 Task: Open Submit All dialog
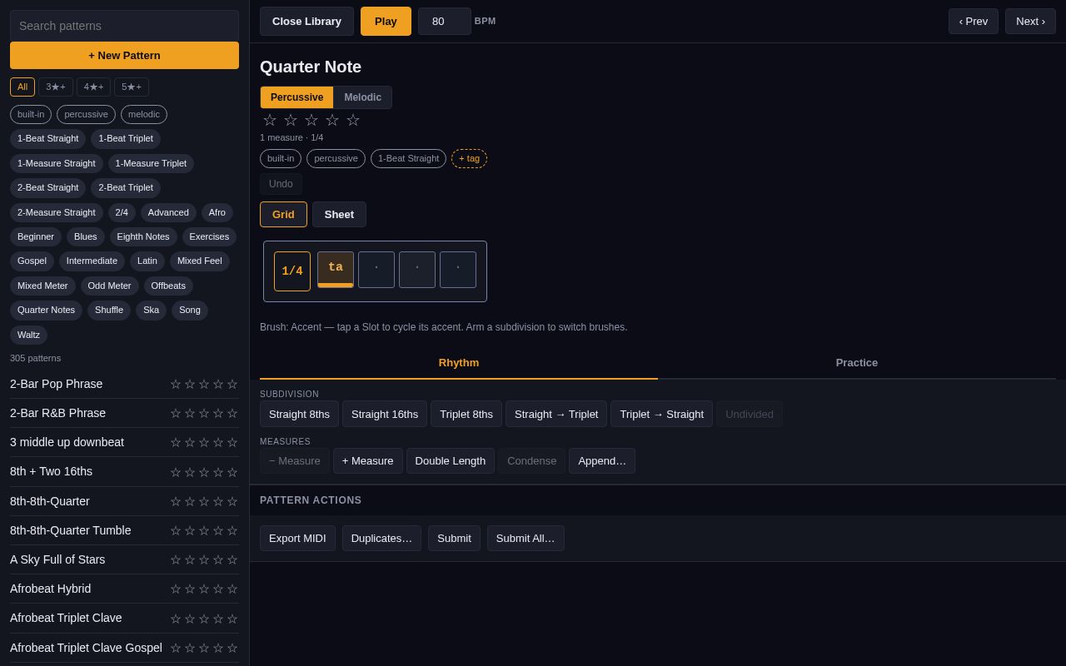tap(526, 538)
